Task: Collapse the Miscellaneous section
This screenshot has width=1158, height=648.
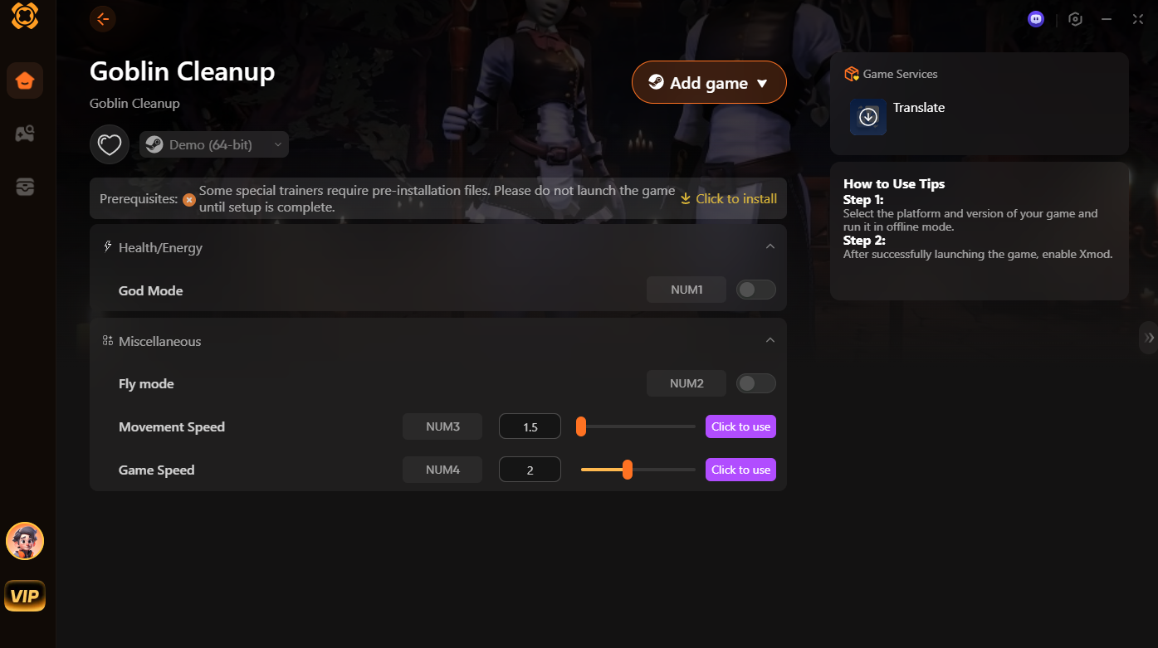Action: 770,340
